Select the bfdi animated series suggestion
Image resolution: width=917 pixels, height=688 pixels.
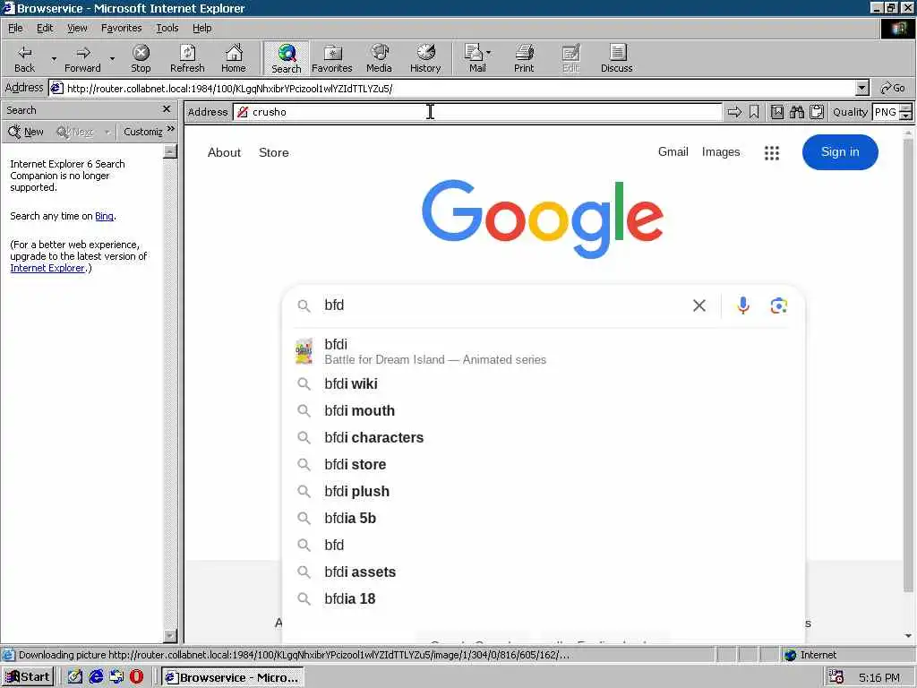[544, 351]
